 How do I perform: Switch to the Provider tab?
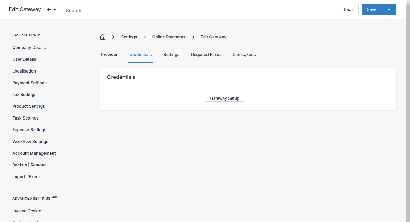click(109, 55)
